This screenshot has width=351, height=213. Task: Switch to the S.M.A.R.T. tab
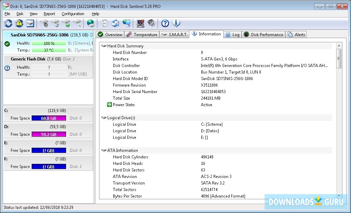tap(174, 35)
